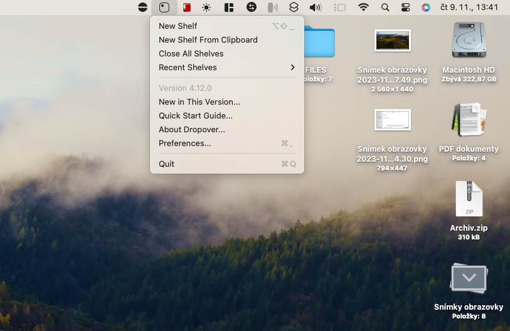Viewport: 510px width, 331px height.
Task: Click the Snímky obrazovky label
Action: click(x=469, y=307)
